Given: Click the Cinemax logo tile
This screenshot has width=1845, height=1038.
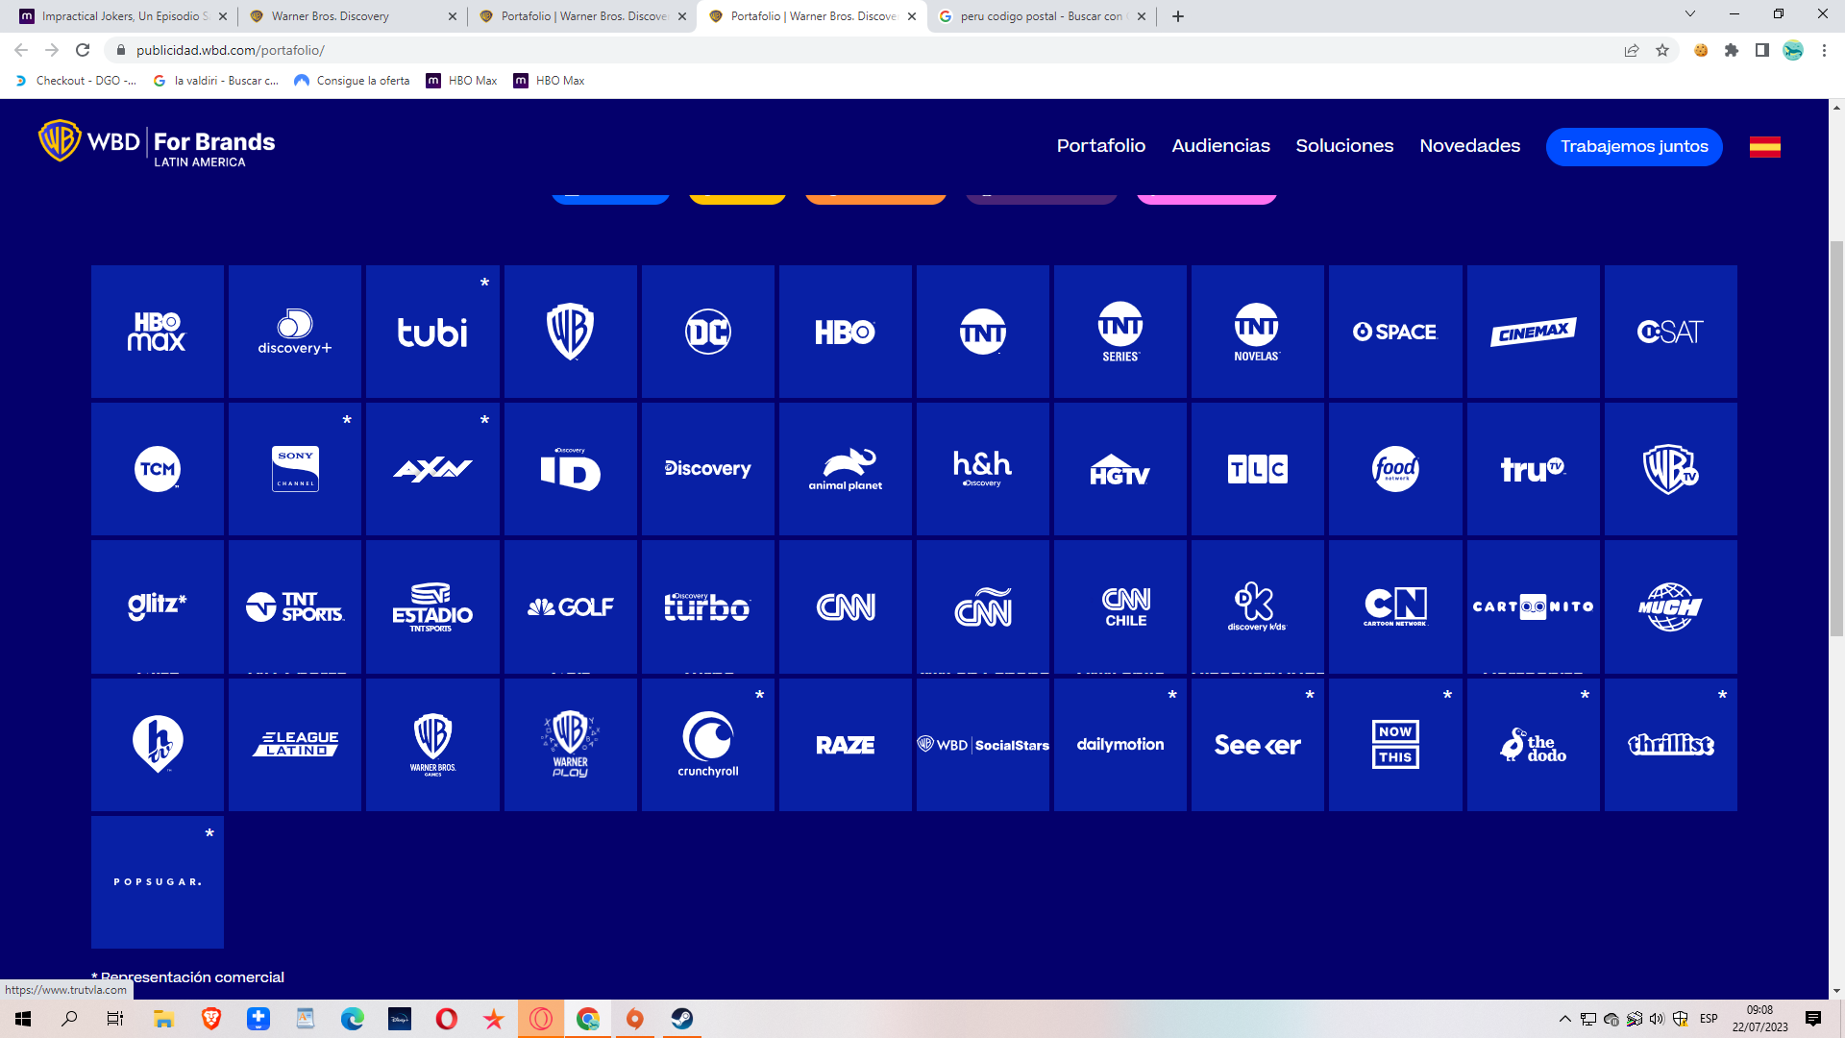Looking at the screenshot, I should [x=1534, y=332].
